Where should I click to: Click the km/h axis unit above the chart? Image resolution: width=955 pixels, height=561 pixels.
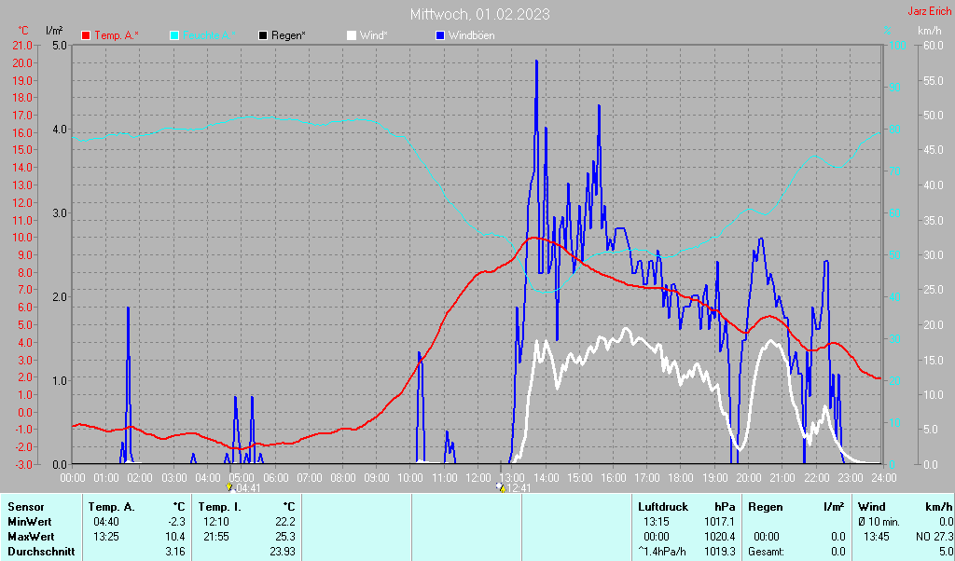coord(930,31)
